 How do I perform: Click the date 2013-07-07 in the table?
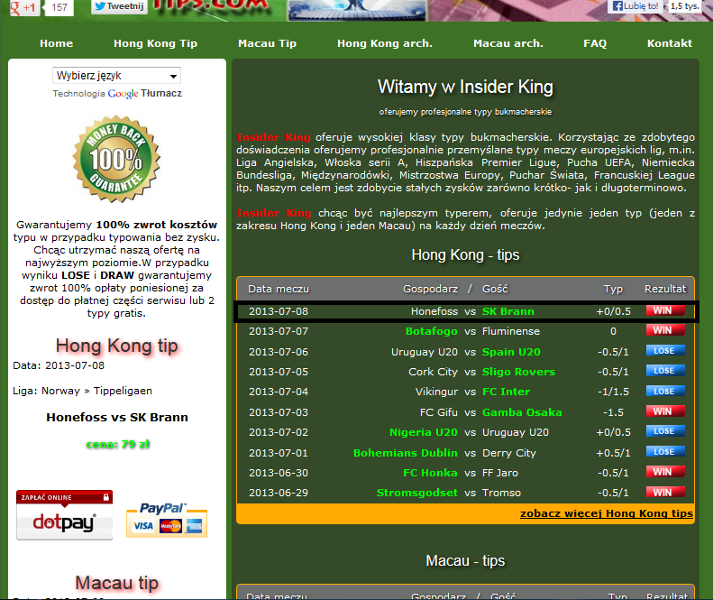(279, 331)
